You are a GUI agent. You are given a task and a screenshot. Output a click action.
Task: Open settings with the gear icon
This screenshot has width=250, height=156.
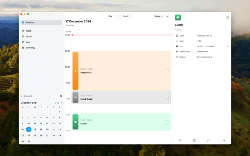click(x=61, y=96)
